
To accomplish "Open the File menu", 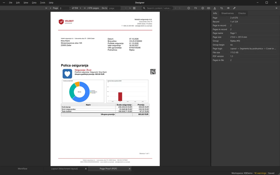I will (11, 3).
